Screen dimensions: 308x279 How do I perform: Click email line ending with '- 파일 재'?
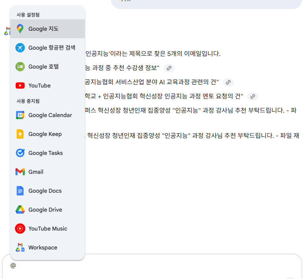(x=192, y=136)
